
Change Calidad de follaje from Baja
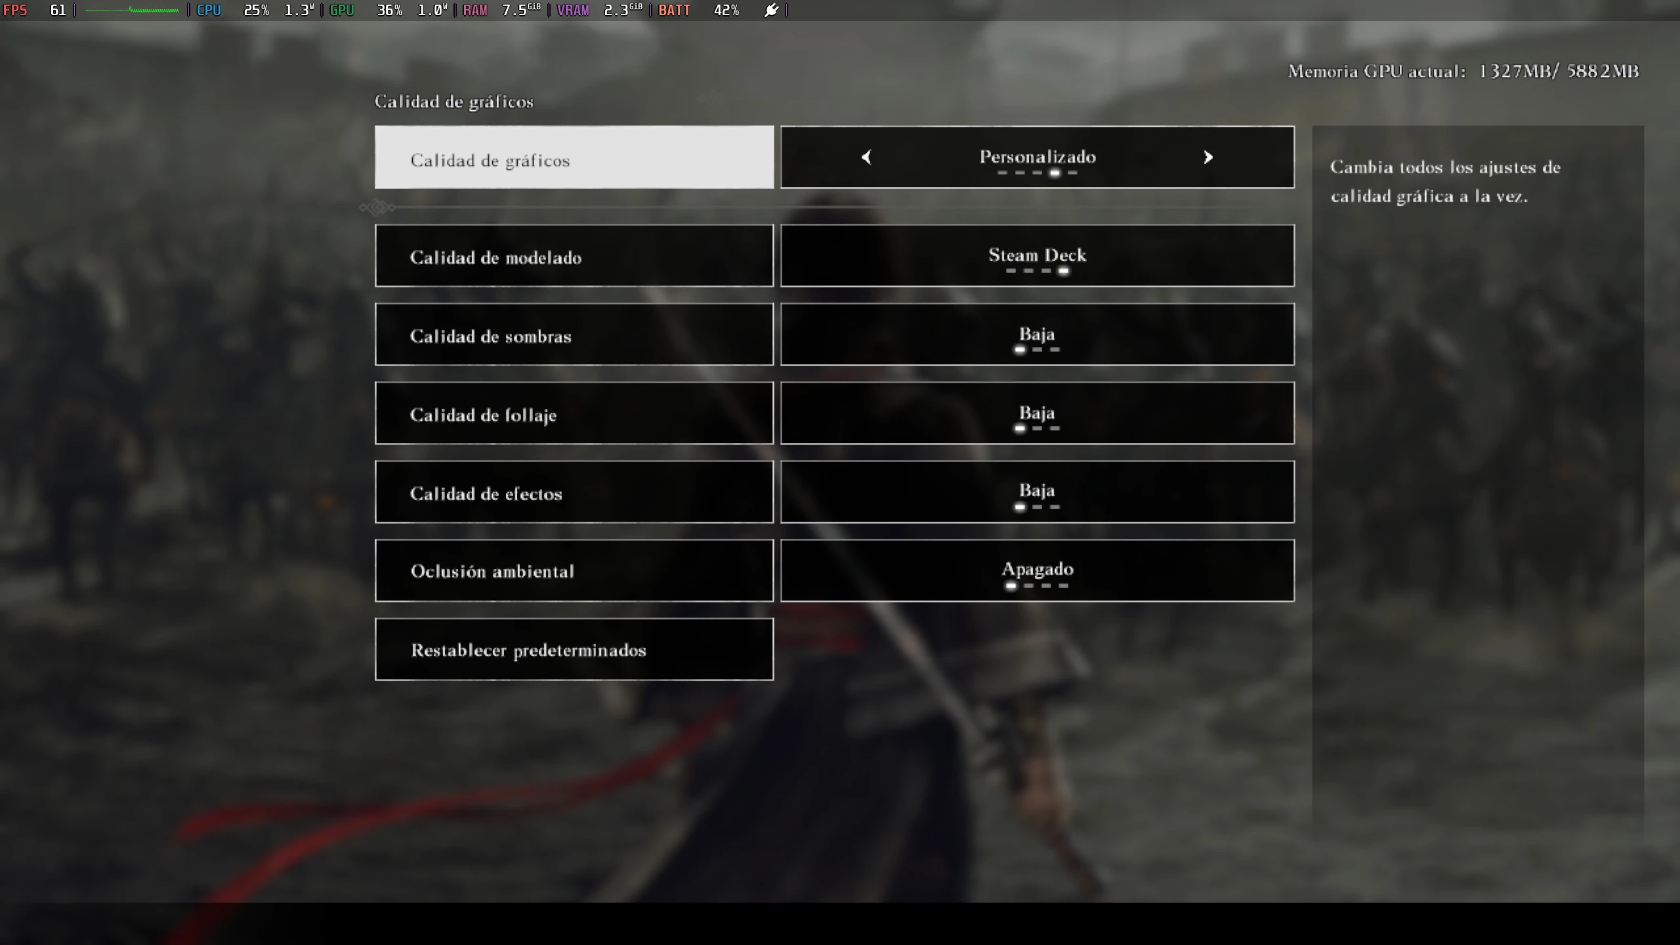(x=1038, y=413)
